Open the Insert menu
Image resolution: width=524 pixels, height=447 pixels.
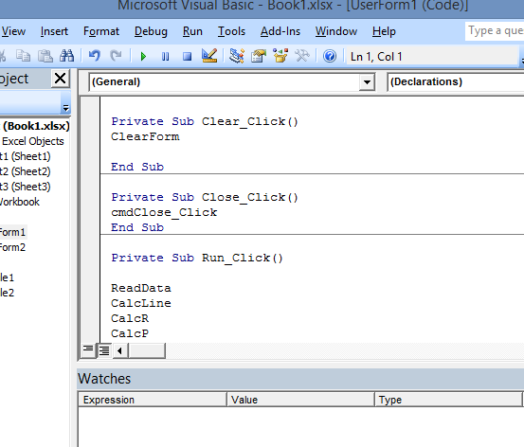[54, 31]
